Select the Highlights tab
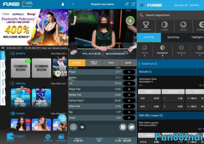 (x=197, y=37)
